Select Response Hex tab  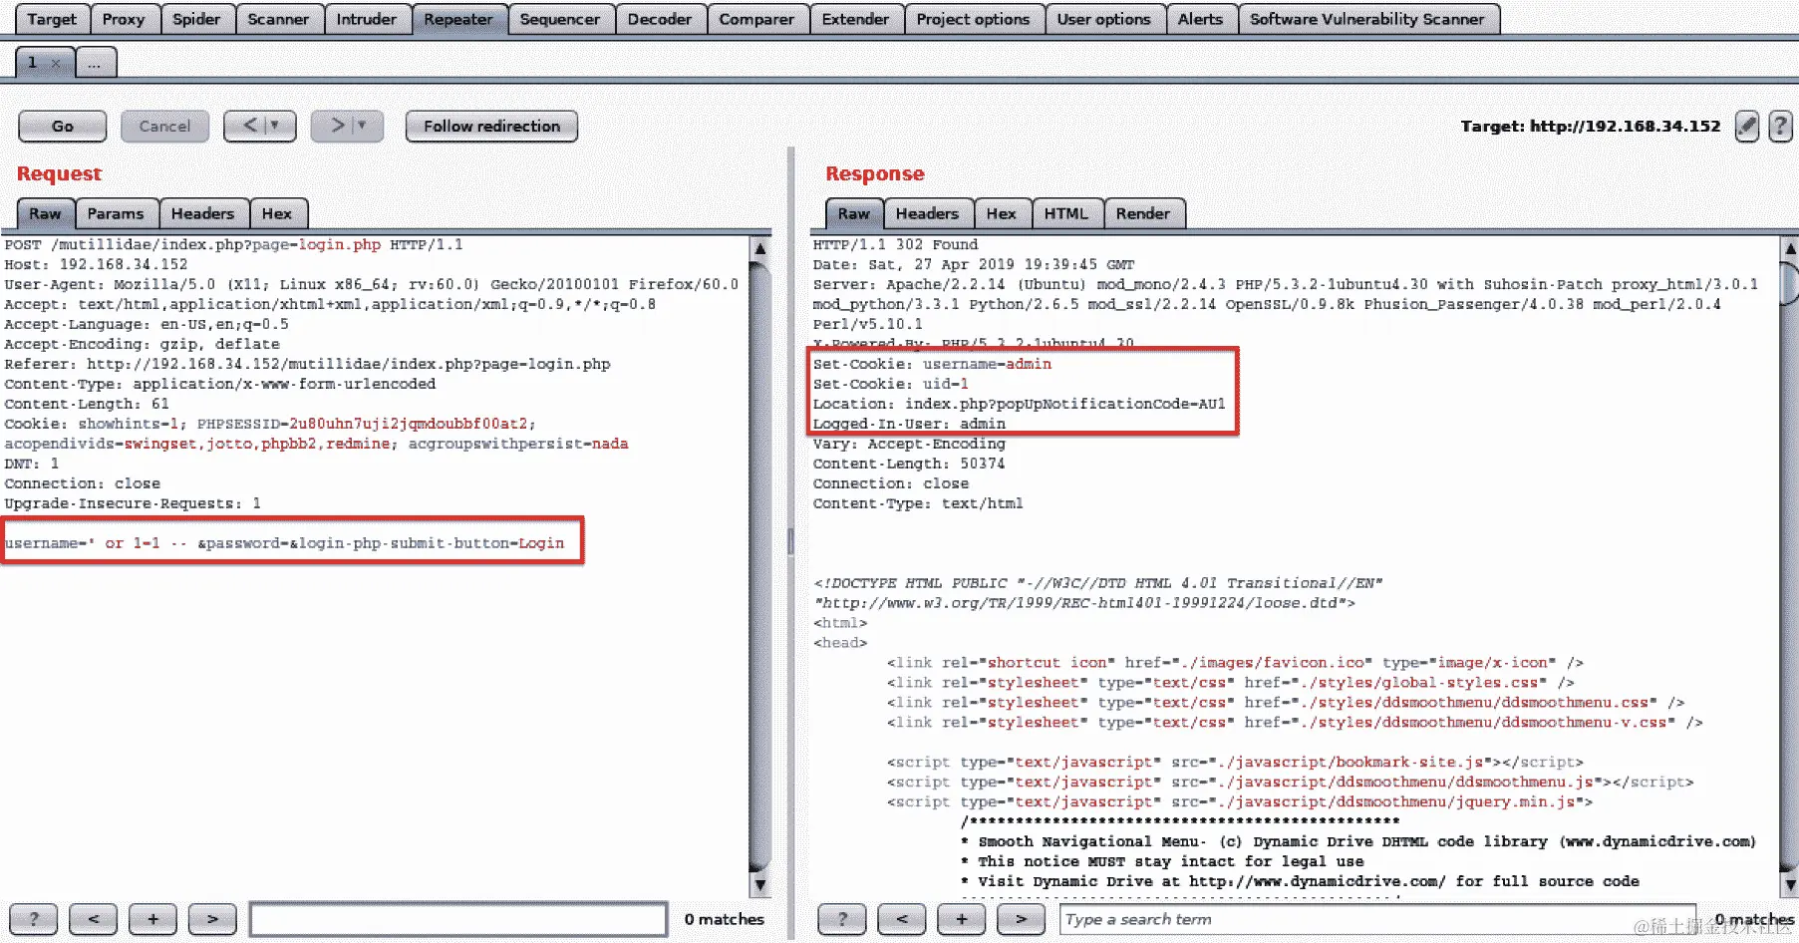tap(1002, 213)
